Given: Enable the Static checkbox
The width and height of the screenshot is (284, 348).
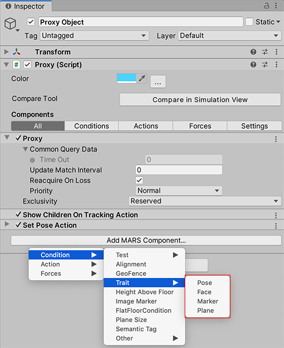Looking at the screenshot, I should (x=249, y=22).
